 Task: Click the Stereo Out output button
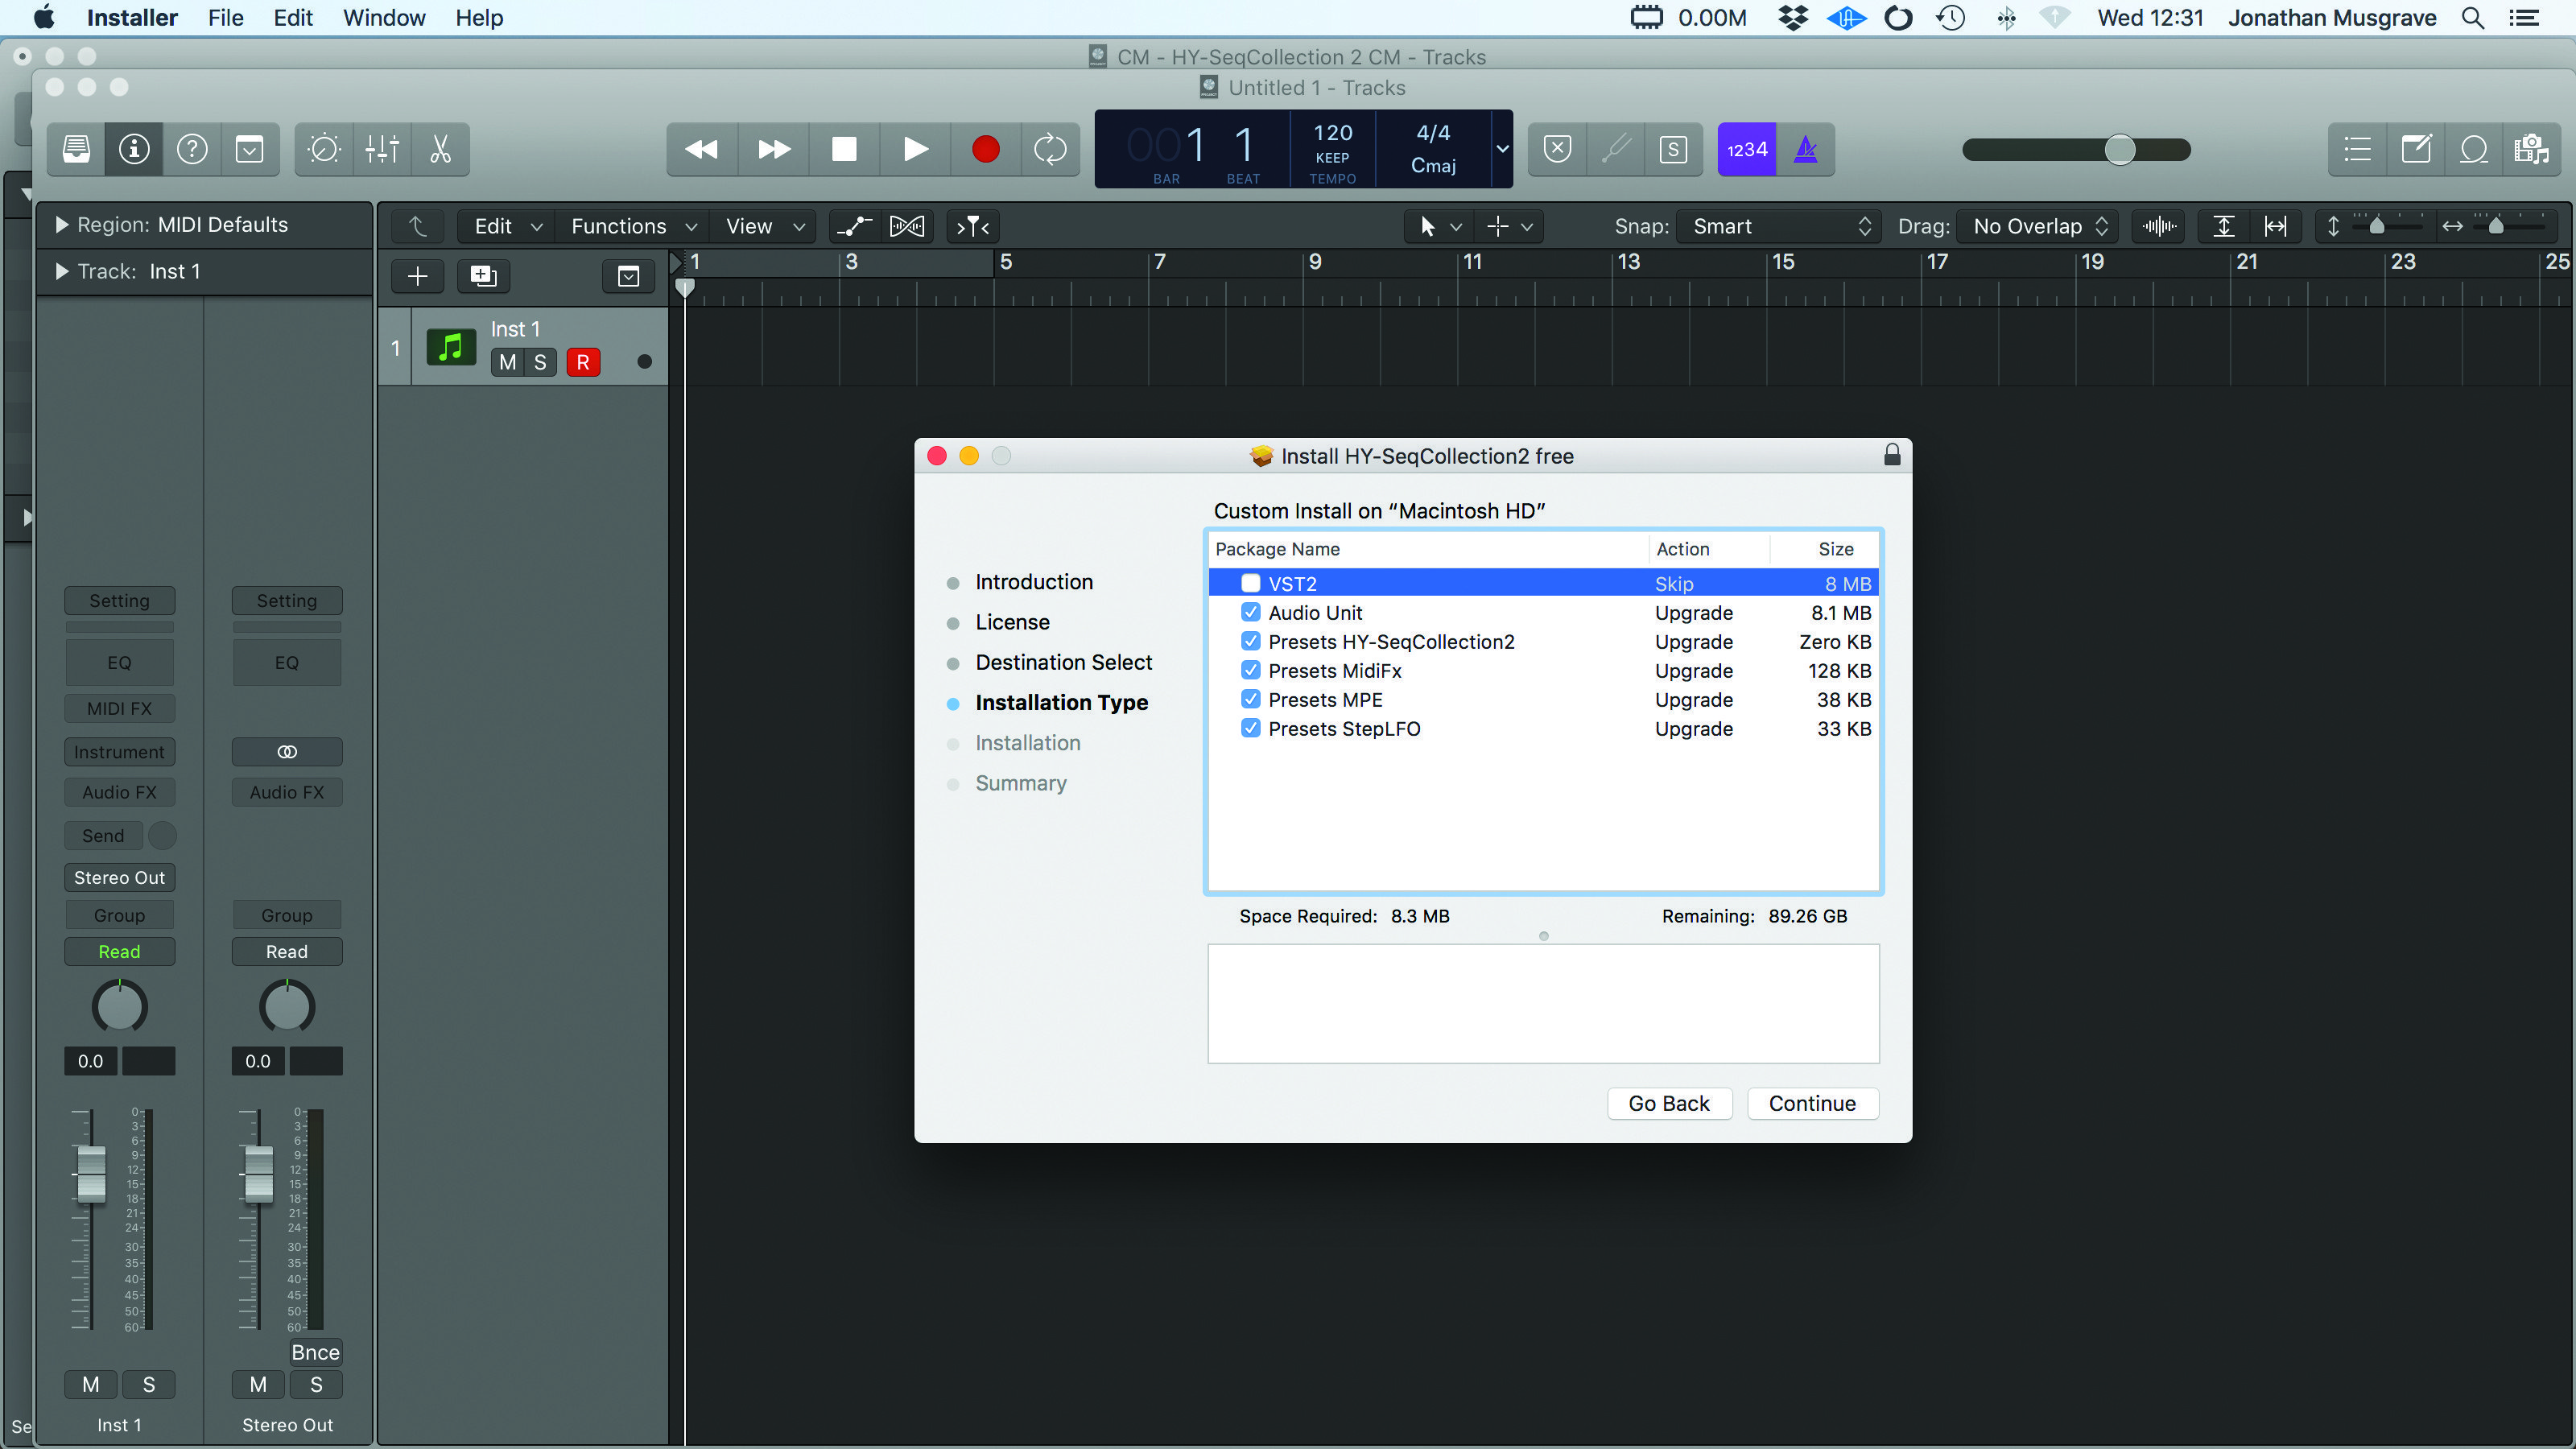pos(119,877)
